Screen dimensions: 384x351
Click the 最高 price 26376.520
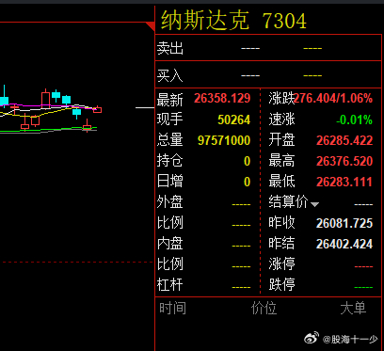point(344,161)
